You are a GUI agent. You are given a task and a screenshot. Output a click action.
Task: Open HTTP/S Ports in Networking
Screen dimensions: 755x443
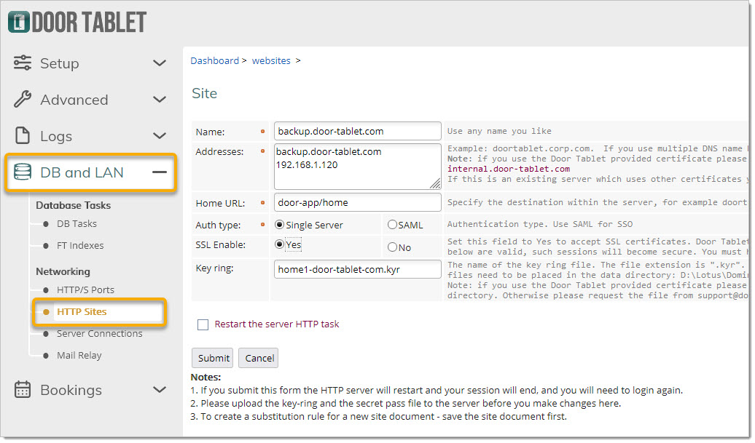point(85,290)
